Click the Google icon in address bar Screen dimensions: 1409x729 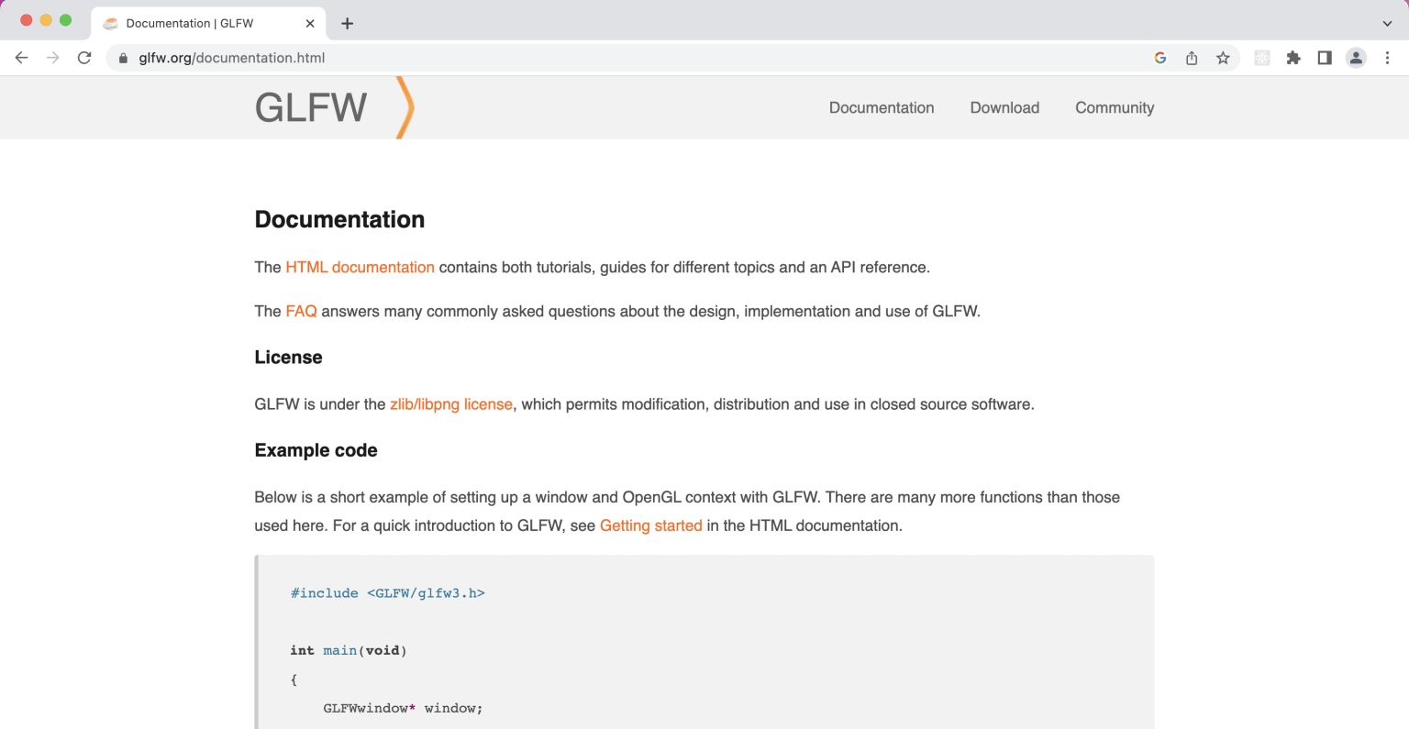[x=1160, y=58]
